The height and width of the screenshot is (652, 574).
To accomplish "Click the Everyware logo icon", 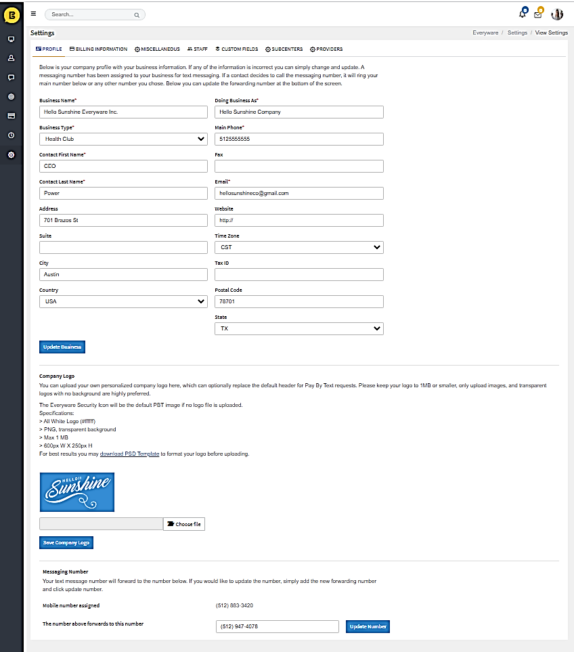I will (x=12, y=16).
